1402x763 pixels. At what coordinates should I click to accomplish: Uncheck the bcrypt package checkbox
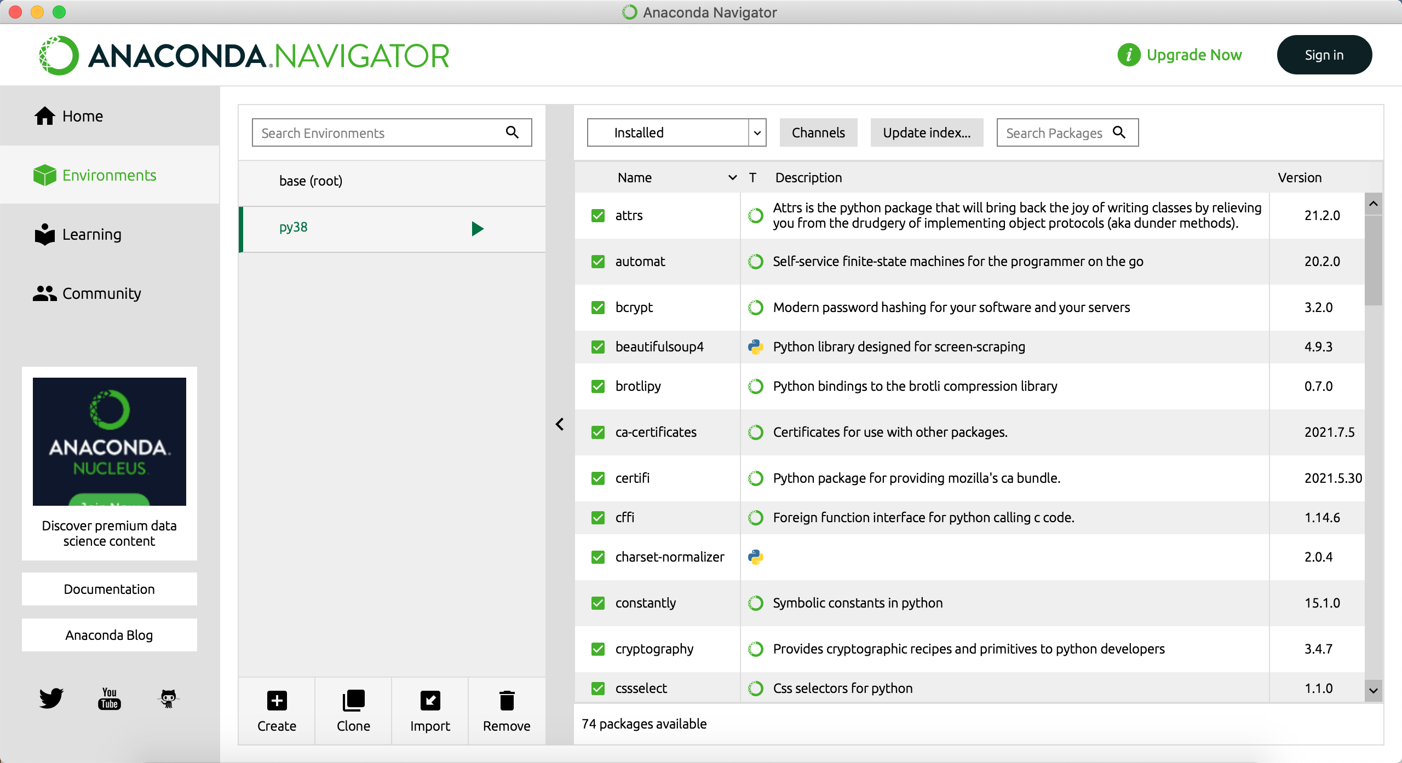pyautogui.click(x=598, y=308)
